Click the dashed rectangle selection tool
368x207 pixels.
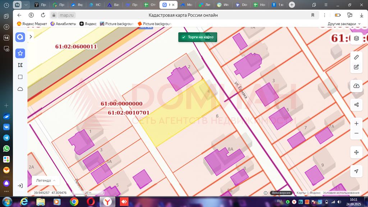tap(20, 77)
